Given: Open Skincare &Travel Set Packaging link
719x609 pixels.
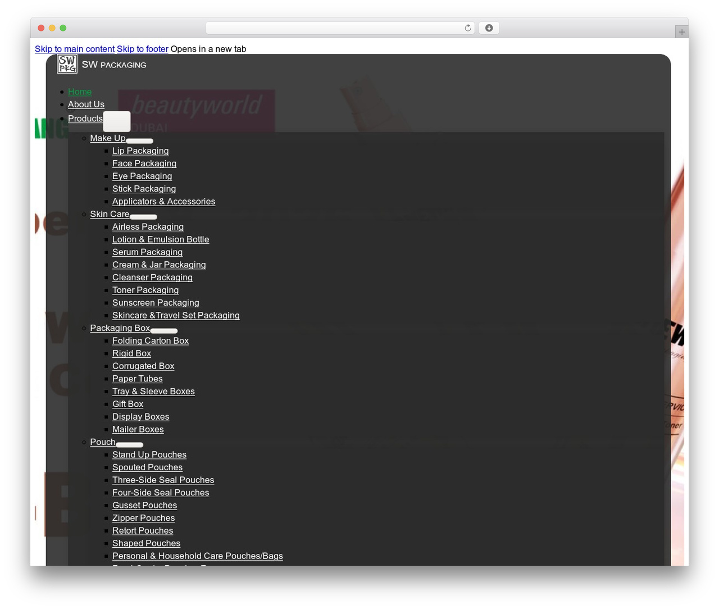Looking at the screenshot, I should pos(176,316).
